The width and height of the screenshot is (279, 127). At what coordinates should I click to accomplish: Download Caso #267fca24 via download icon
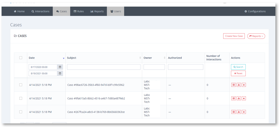(x=239, y=112)
